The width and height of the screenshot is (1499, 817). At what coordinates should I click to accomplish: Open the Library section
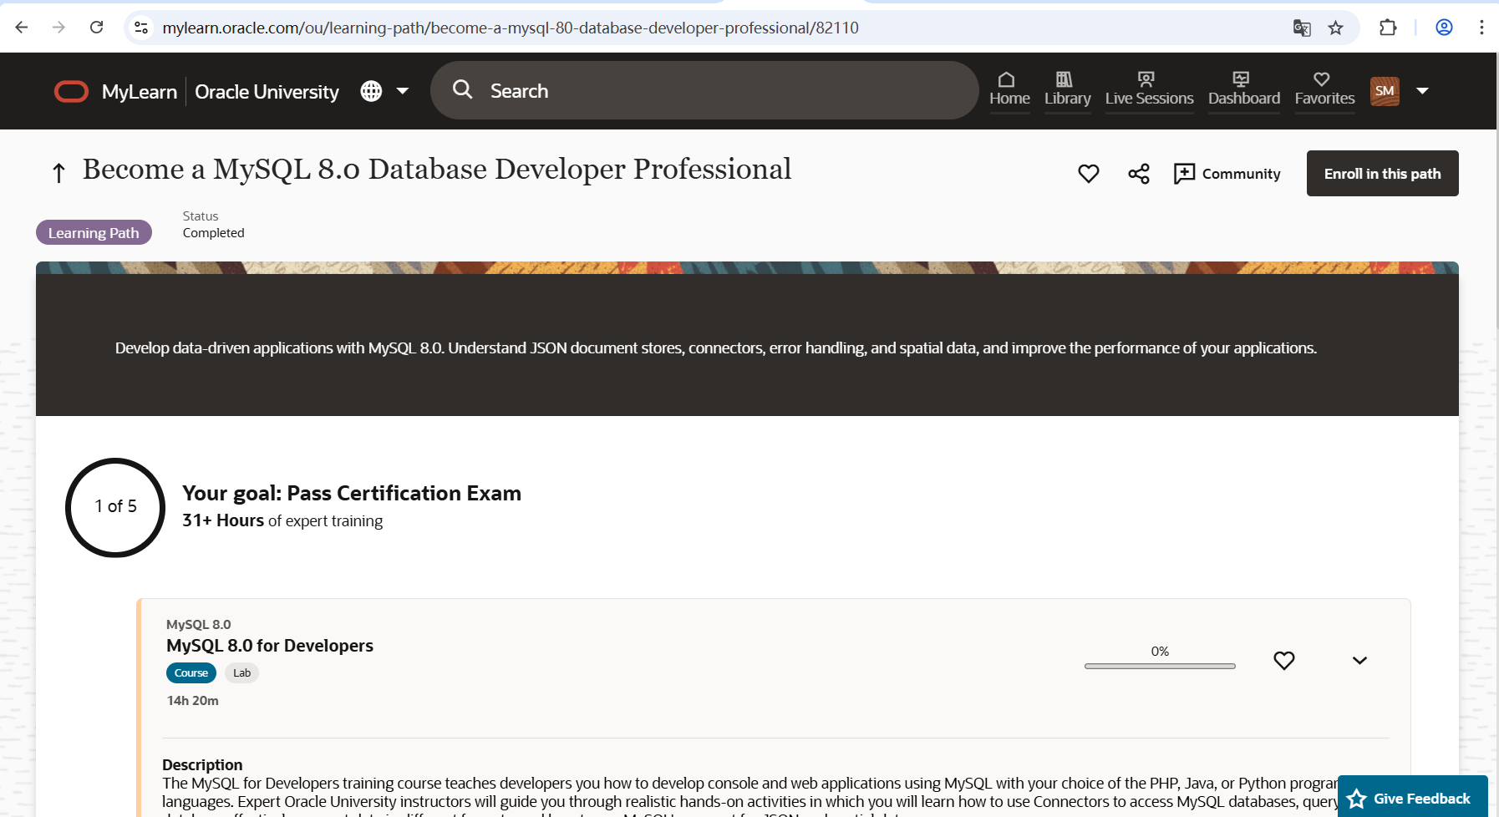tap(1067, 89)
